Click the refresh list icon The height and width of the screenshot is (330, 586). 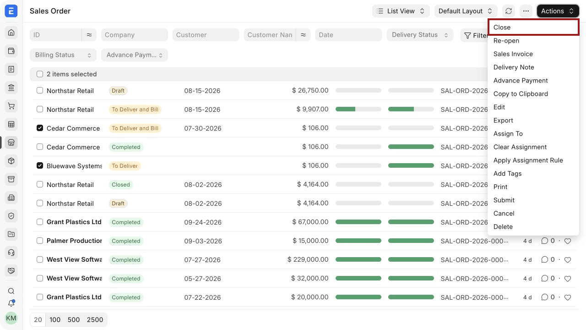509,11
